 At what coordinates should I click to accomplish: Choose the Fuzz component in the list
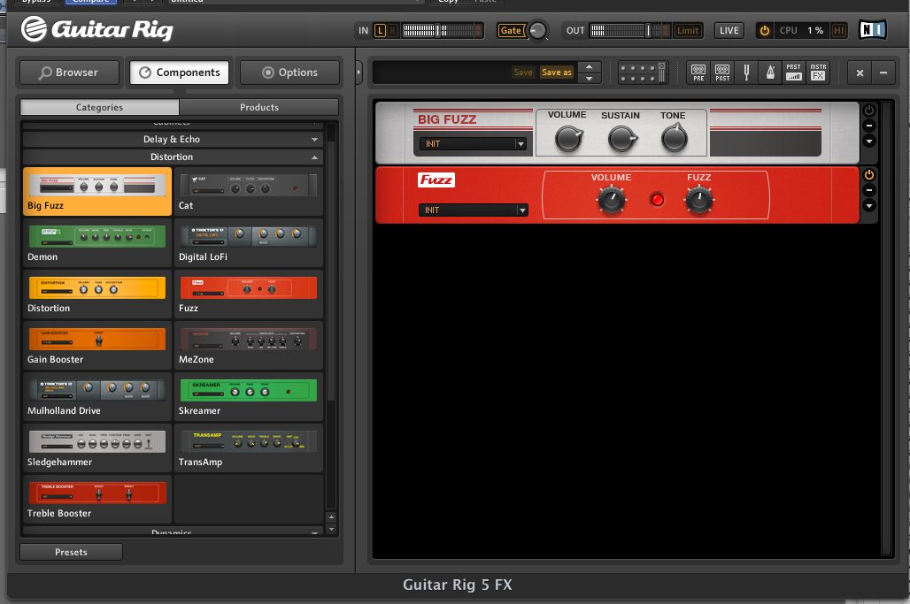249,294
